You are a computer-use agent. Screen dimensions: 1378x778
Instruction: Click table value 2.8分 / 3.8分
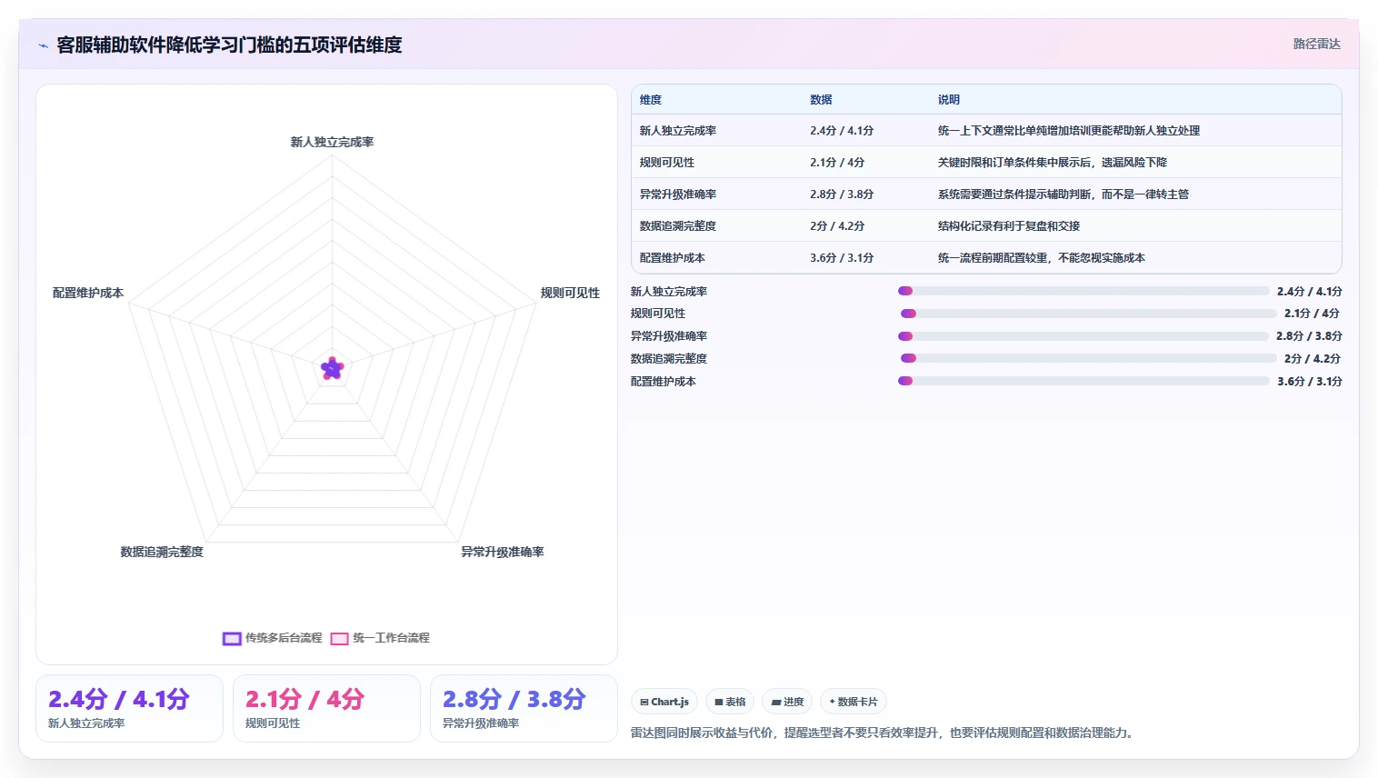(842, 194)
